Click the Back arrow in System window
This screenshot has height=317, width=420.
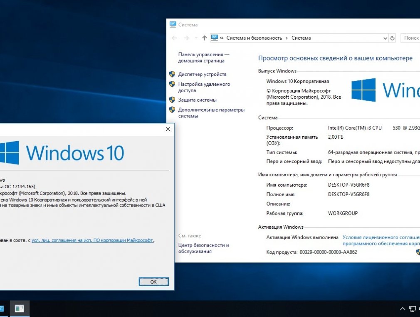(174, 38)
